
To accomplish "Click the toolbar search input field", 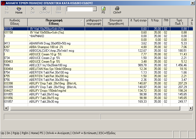I will pyautogui.click(x=80, y=9).
